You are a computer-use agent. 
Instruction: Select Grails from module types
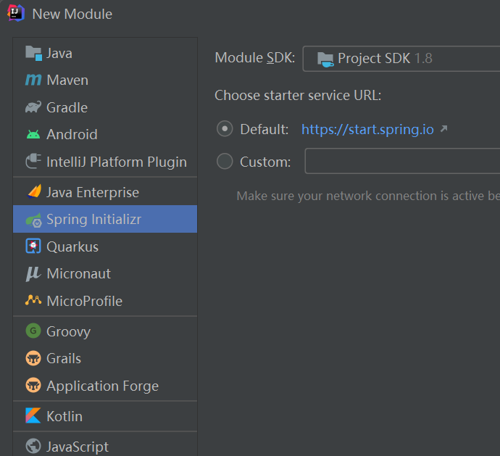[64, 358]
